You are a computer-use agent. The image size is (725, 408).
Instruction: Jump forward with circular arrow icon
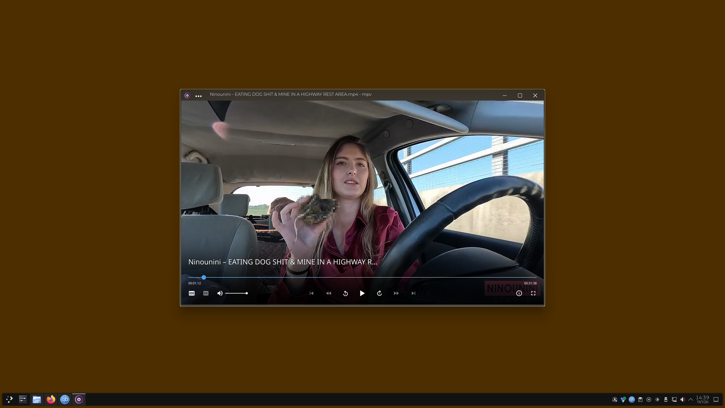379,293
